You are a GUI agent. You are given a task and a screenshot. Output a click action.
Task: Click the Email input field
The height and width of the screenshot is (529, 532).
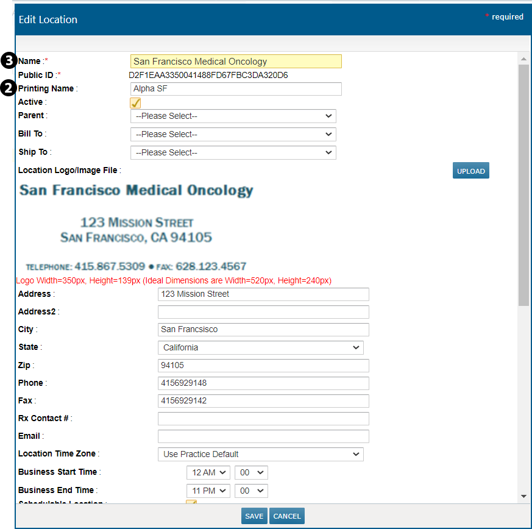click(263, 436)
